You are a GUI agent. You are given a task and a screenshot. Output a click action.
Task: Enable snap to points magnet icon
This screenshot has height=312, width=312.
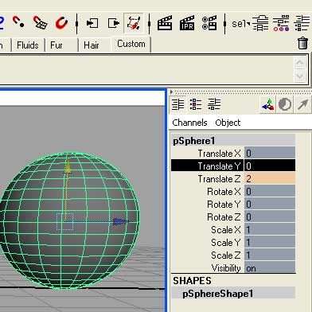[18, 22]
